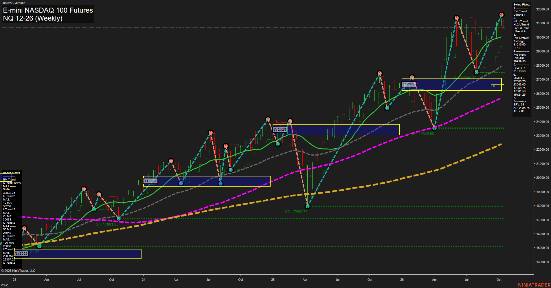Click the Y:2023 yearly zone label
The width and height of the screenshot is (551, 288).
(21, 254)
